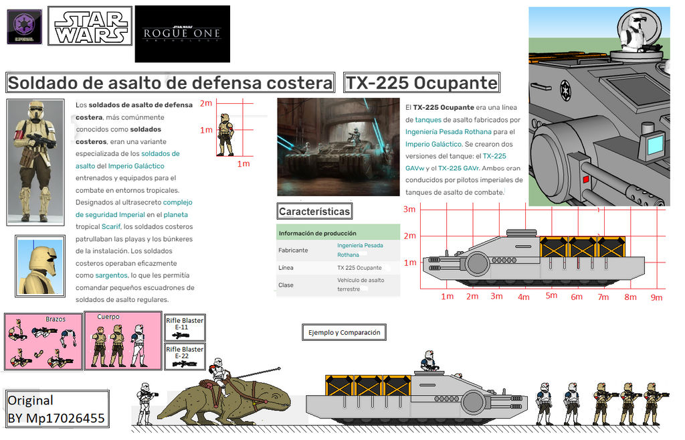Follow the 'planeta' link

(176, 215)
